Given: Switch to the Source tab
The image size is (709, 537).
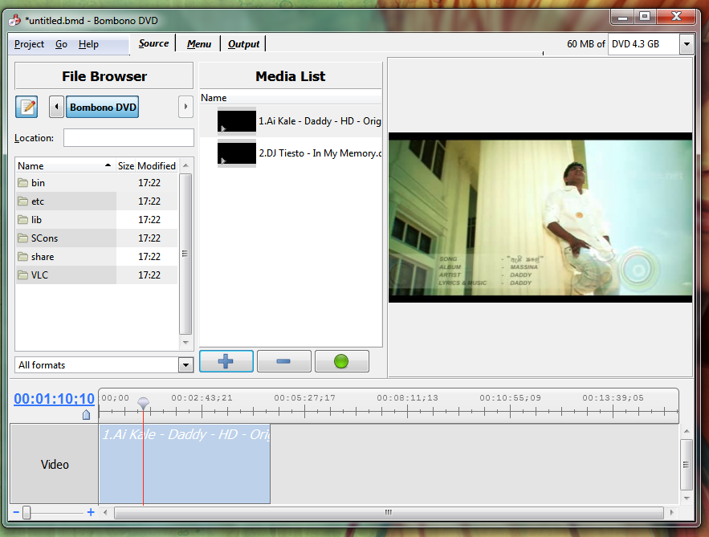Looking at the screenshot, I should coord(153,43).
